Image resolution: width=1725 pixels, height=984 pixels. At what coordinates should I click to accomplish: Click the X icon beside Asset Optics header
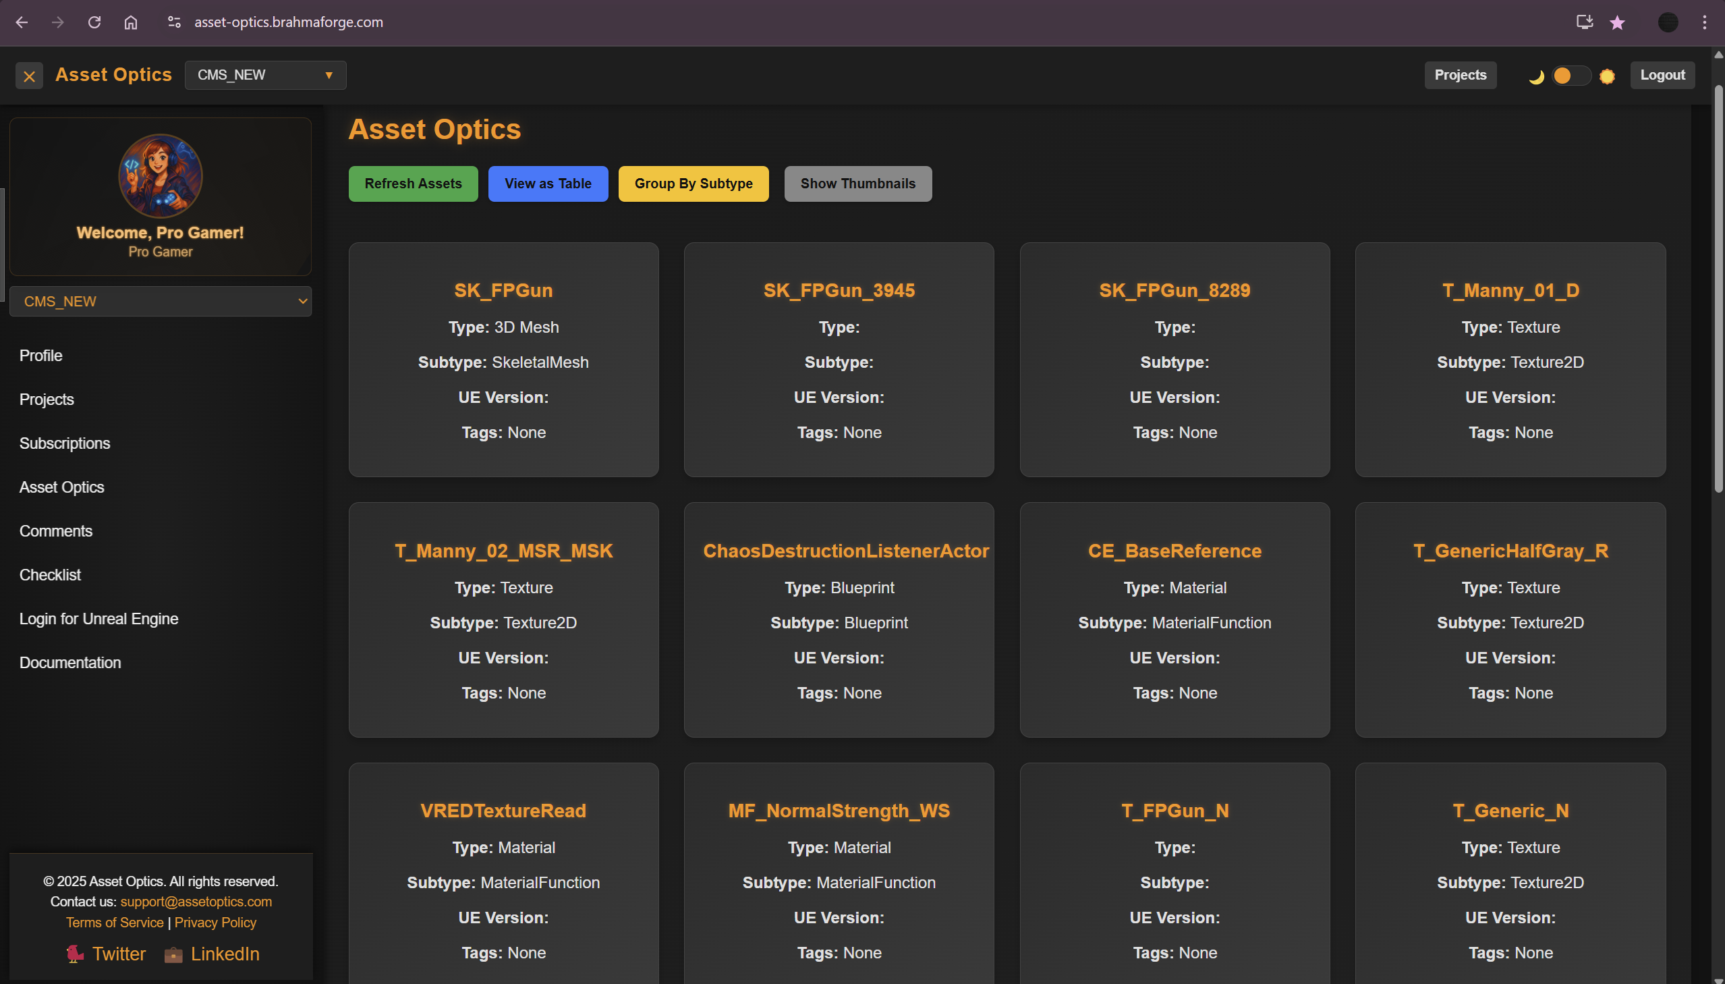[29, 75]
